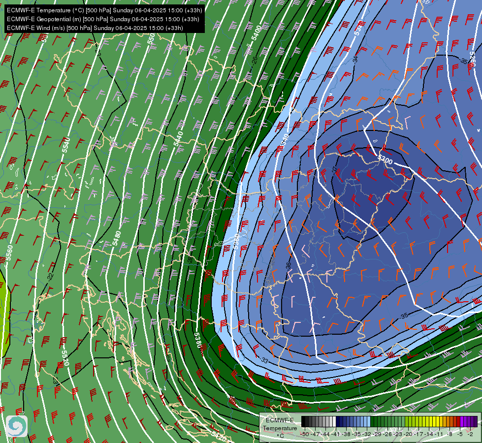Click the ECMWF-E Temperature title line
Image resolution: width=482 pixels, height=443 pixels.
[x=104, y=10]
